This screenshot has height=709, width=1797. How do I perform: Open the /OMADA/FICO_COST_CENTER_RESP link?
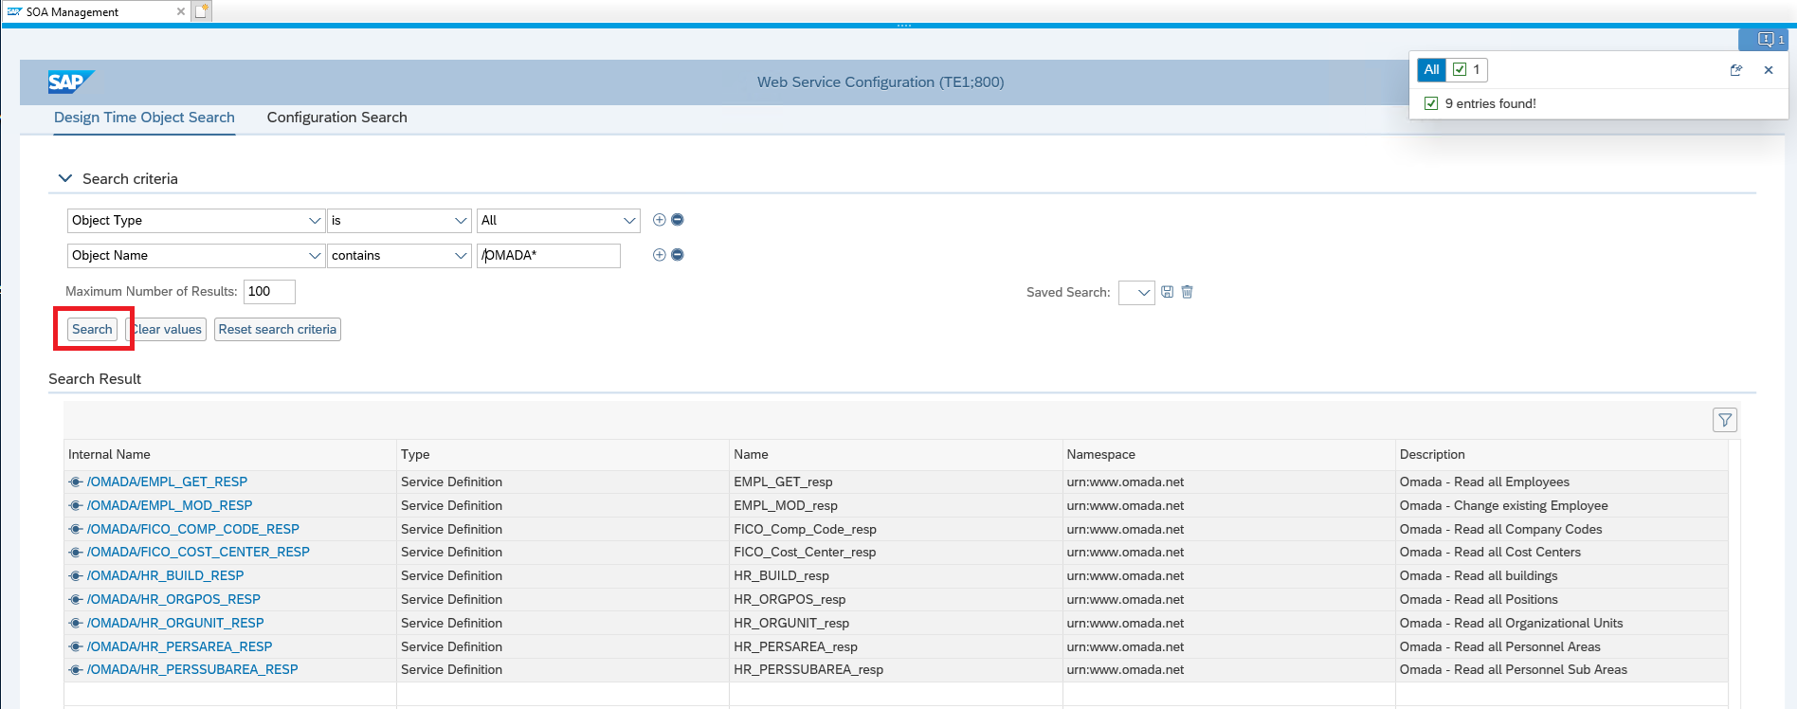pos(198,553)
